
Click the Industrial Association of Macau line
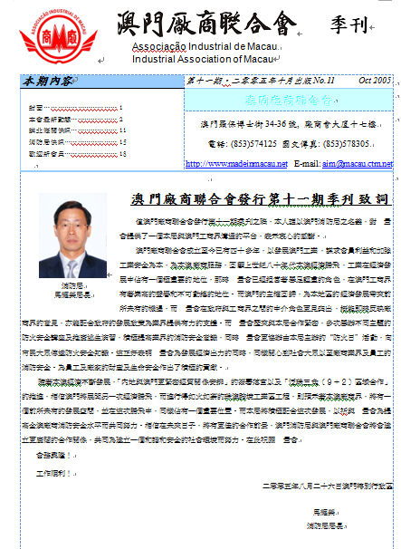point(203,59)
